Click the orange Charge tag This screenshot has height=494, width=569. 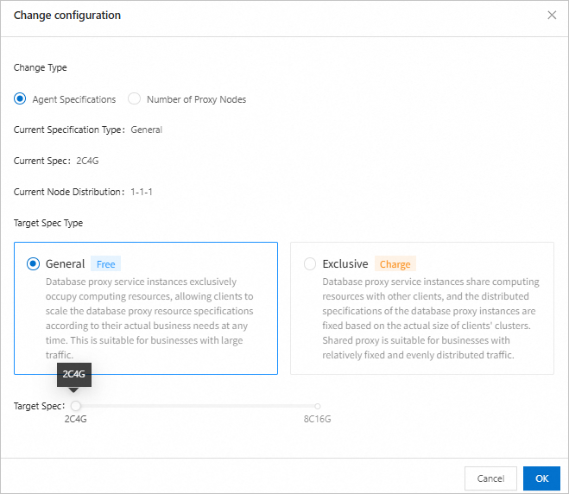pos(395,264)
